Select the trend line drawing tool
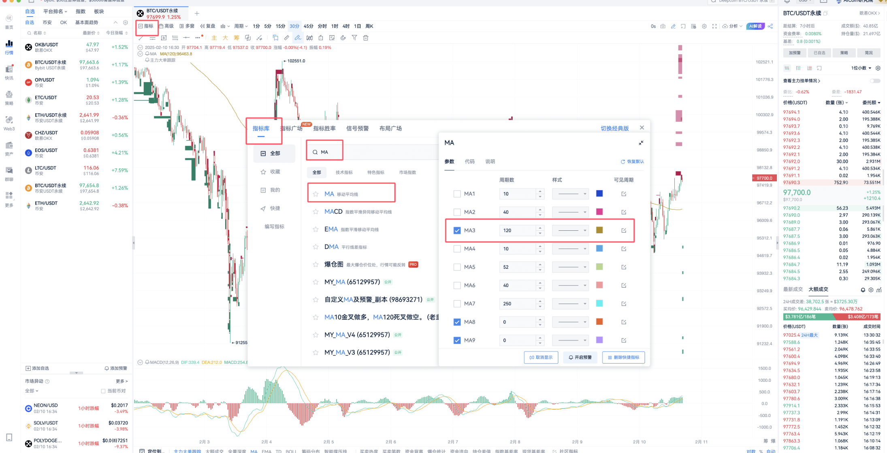Screen dimensions: 887x453 (x=141, y=38)
